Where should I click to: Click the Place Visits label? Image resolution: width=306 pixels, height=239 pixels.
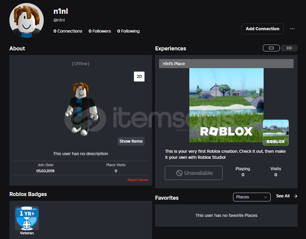click(116, 165)
